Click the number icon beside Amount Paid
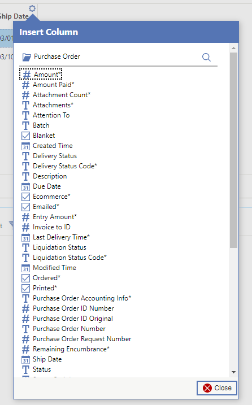This screenshot has width=252, height=405. click(25, 85)
